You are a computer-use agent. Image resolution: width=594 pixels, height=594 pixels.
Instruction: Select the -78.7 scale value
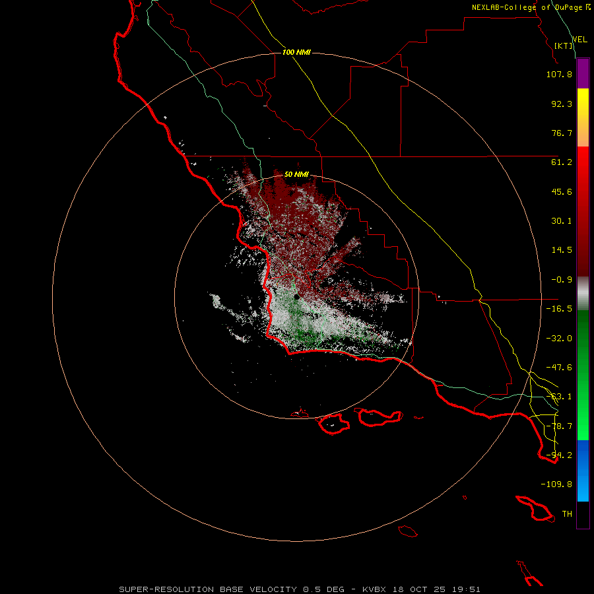click(x=559, y=426)
